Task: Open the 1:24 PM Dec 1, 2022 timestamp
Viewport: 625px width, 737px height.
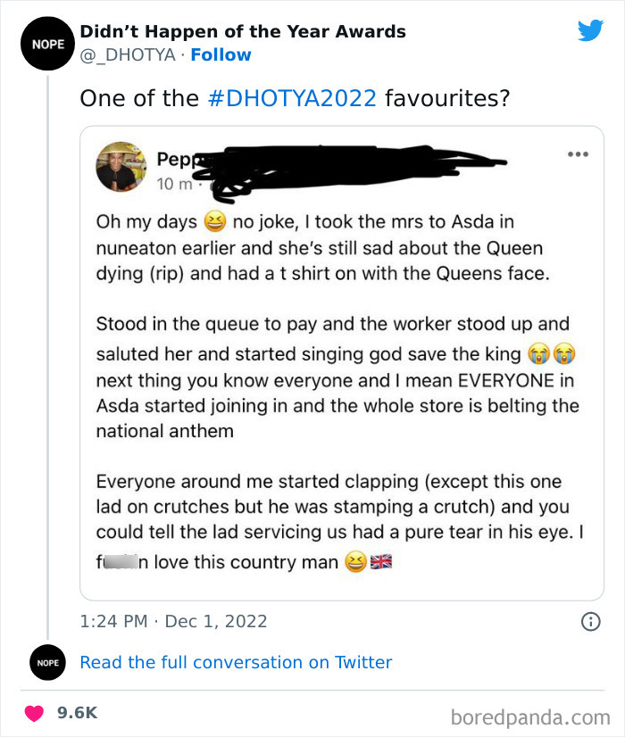Action: point(173,621)
